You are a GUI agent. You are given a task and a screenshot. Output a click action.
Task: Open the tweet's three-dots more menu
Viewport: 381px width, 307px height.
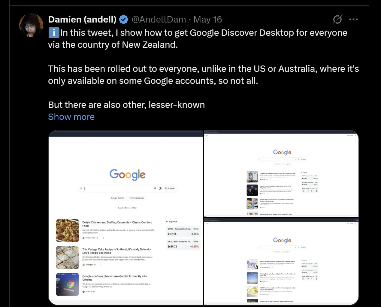(x=353, y=20)
